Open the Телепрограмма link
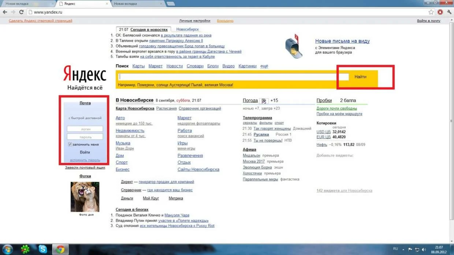This screenshot has height=255, width=454. click(x=257, y=118)
